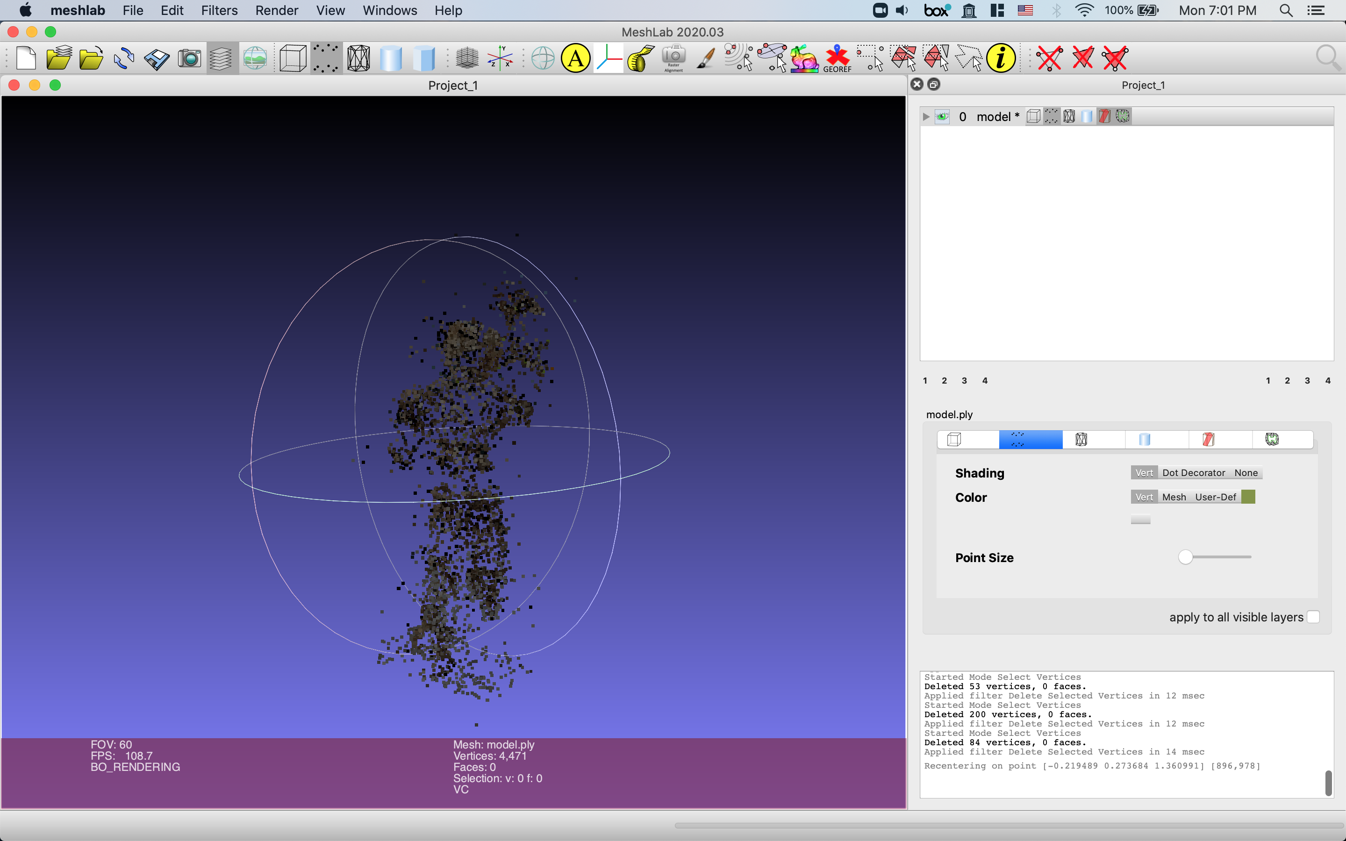Screen dimensions: 1346x841
Task: Click the magnifier search icon in toolbar
Action: pyautogui.click(x=1328, y=58)
